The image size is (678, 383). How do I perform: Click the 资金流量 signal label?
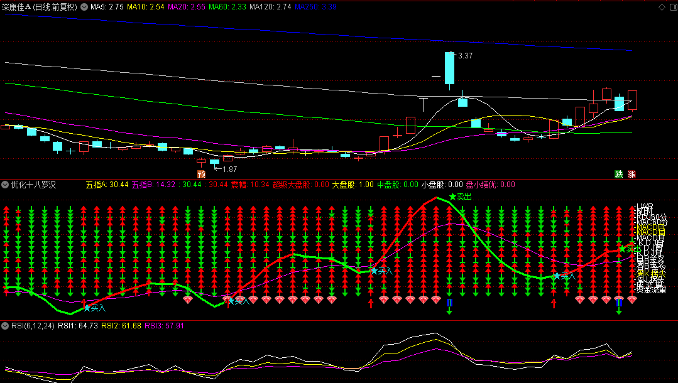tap(651, 289)
